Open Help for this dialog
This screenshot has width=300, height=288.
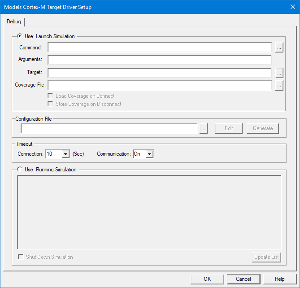[279, 279]
